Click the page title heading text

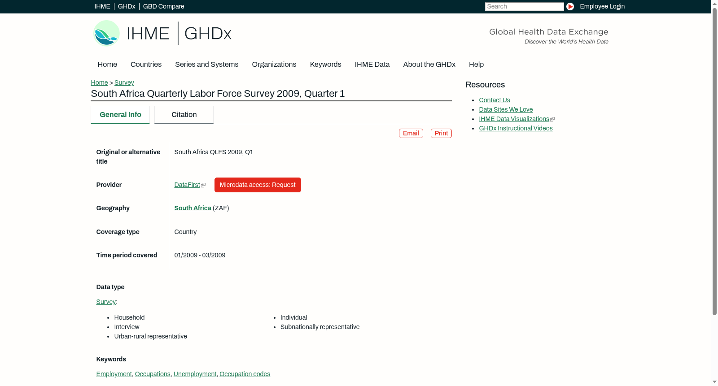coord(218,94)
